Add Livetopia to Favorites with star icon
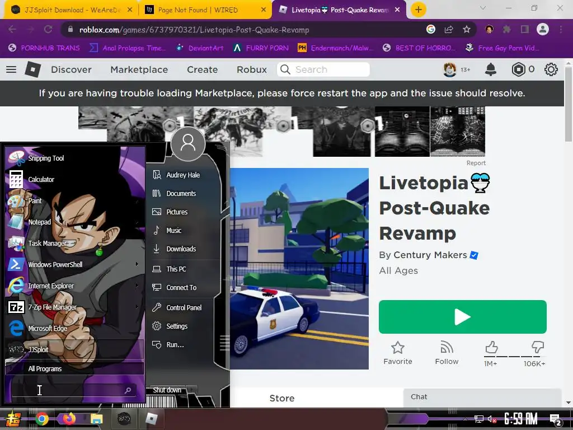This screenshot has width=573, height=430. pyautogui.click(x=398, y=348)
